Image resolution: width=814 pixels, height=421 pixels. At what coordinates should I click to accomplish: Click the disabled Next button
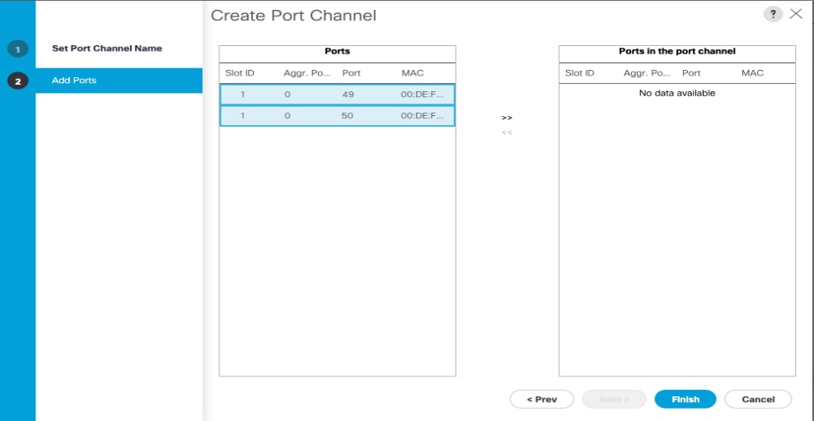pos(614,400)
